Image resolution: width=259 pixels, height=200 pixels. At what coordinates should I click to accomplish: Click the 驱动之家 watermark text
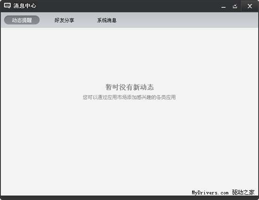(243, 192)
